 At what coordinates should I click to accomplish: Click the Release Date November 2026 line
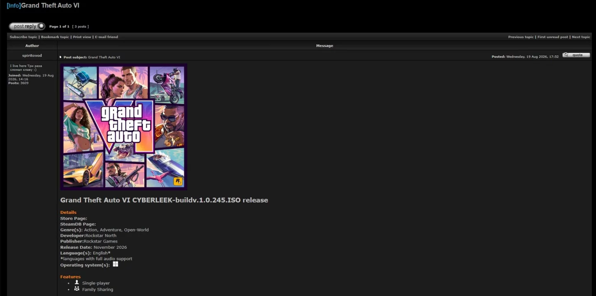click(x=94, y=247)
